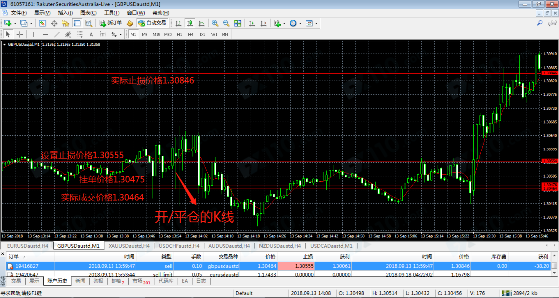Toggle the 自动交易 auto trading button
This screenshot has width=559, height=298.
(152, 23)
